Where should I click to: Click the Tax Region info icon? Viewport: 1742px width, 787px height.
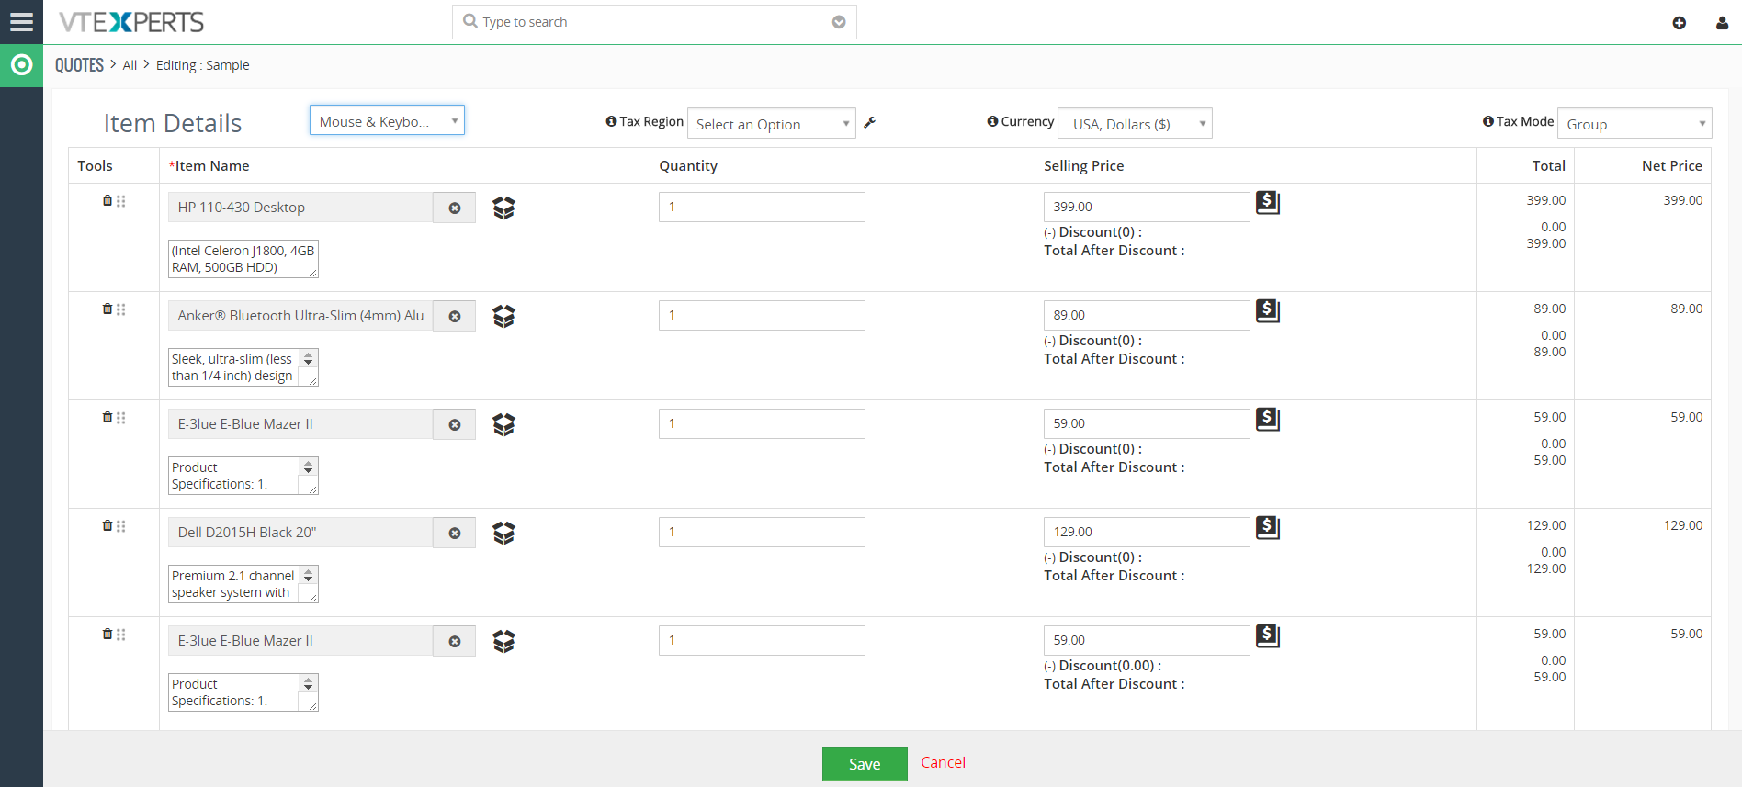pos(611,121)
